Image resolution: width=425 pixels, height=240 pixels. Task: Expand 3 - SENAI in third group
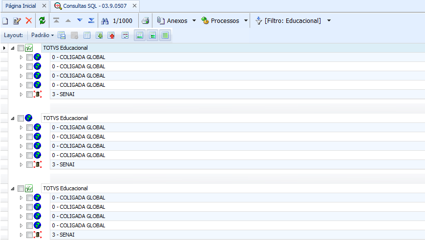tap(21, 235)
